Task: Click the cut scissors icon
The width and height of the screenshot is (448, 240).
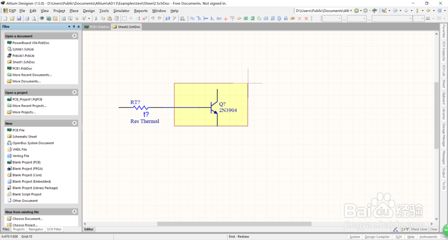Action: tap(96, 18)
